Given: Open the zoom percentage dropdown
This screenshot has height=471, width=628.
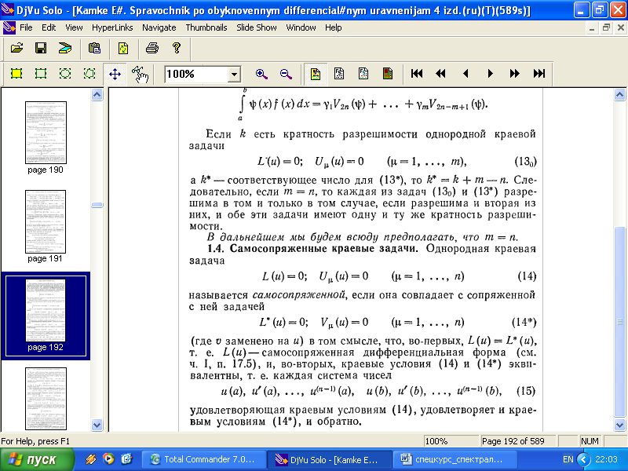Looking at the screenshot, I should [234, 74].
